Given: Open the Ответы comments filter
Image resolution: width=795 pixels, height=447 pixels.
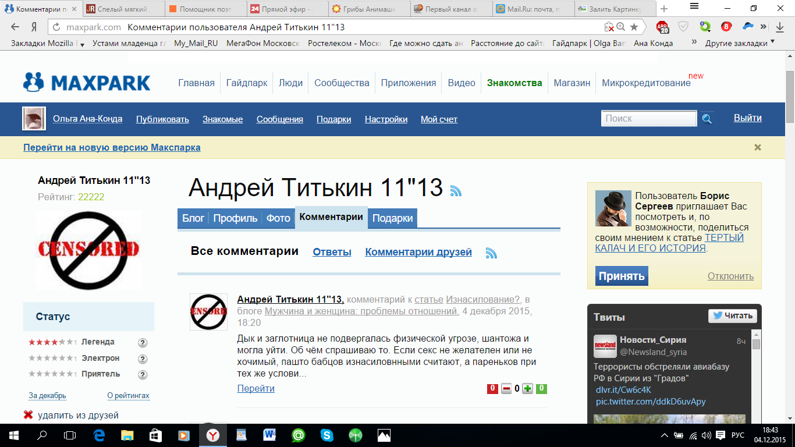Looking at the screenshot, I should point(332,252).
